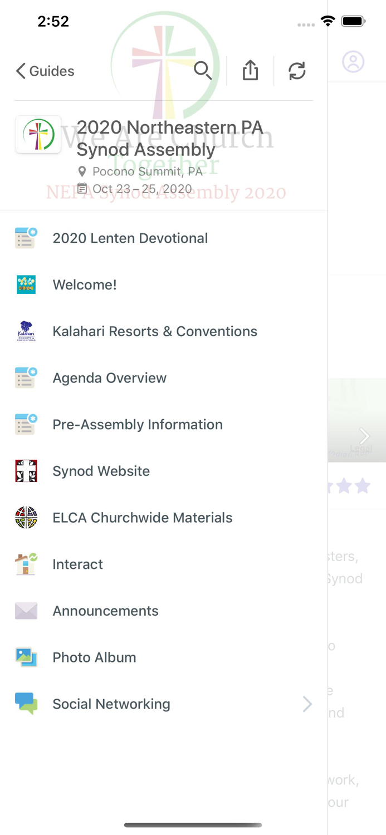
Task: Open the 2020 Lenten Devotional entry
Action: point(130,238)
